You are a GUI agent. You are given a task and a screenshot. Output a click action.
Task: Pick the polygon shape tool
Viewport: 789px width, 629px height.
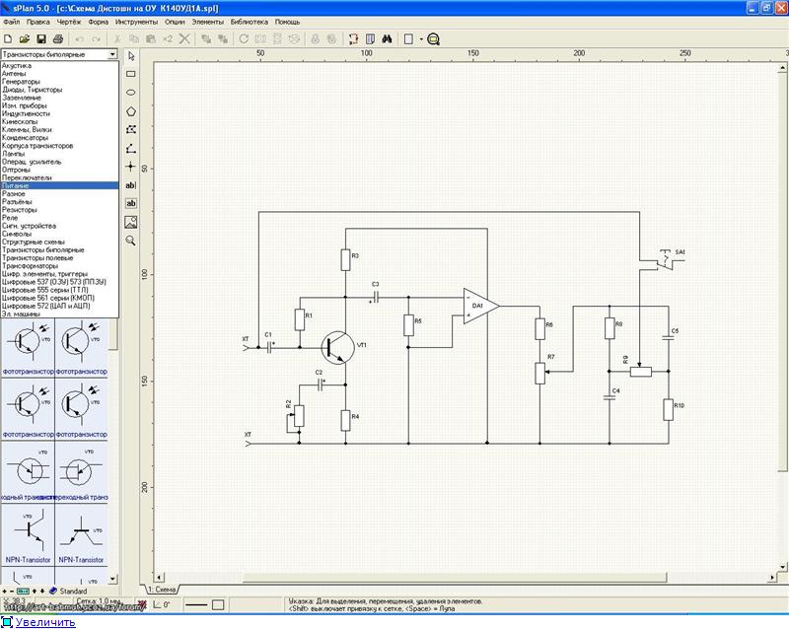131,110
